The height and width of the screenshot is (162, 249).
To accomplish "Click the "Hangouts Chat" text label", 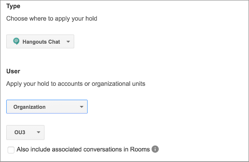I will pyautogui.click(x=42, y=42).
